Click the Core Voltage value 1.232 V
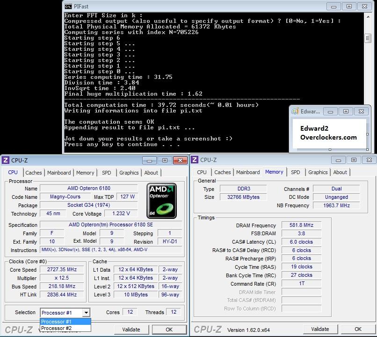The height and width of the screenshot is (337, 377). click(x=121, y=213)
